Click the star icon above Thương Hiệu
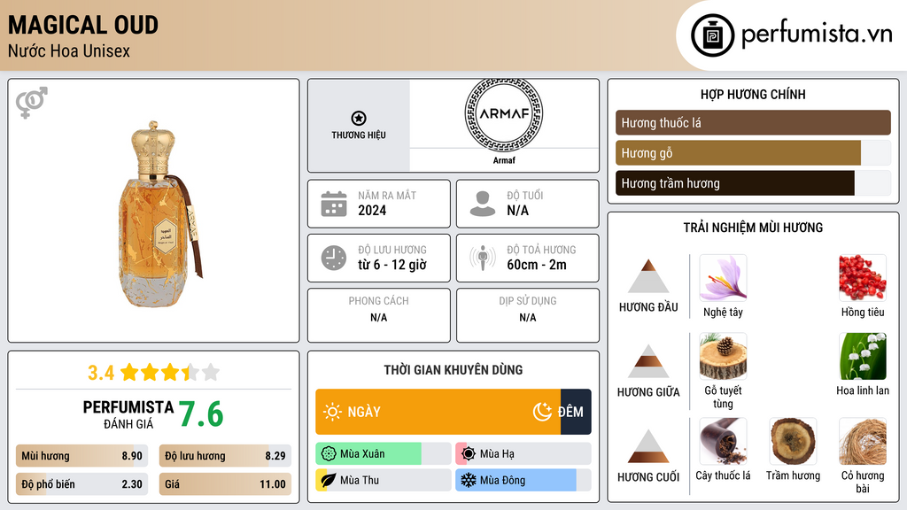The image size is (907, 510). pyautogui.click(x=358, y=119)
